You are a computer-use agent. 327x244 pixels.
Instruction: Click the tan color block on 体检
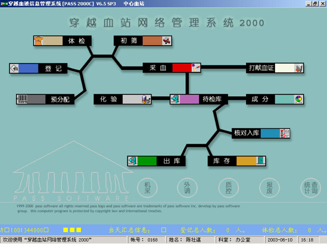(x=53, y=41)
